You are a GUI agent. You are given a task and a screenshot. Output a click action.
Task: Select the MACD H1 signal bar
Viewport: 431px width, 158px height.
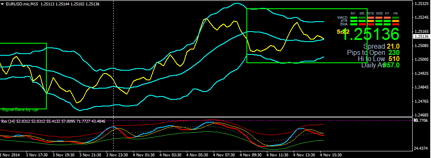(x=387, y=17)
